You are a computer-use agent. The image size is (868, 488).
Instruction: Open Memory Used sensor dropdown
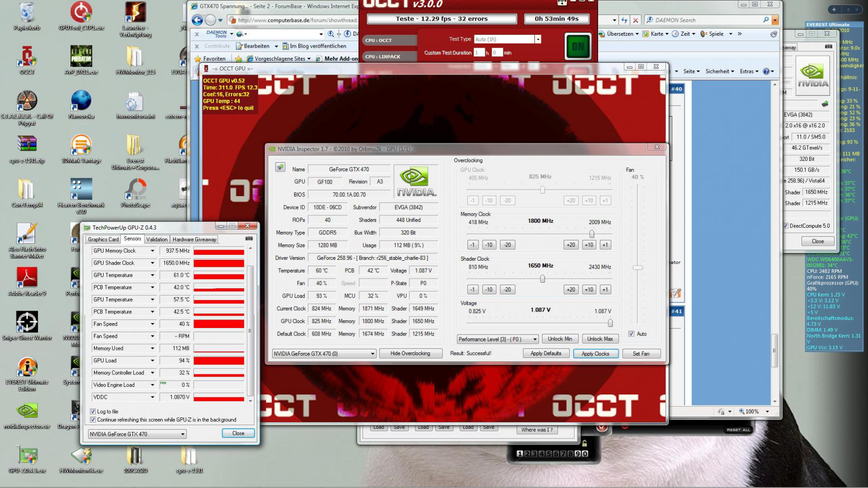[x=152, y=348]
